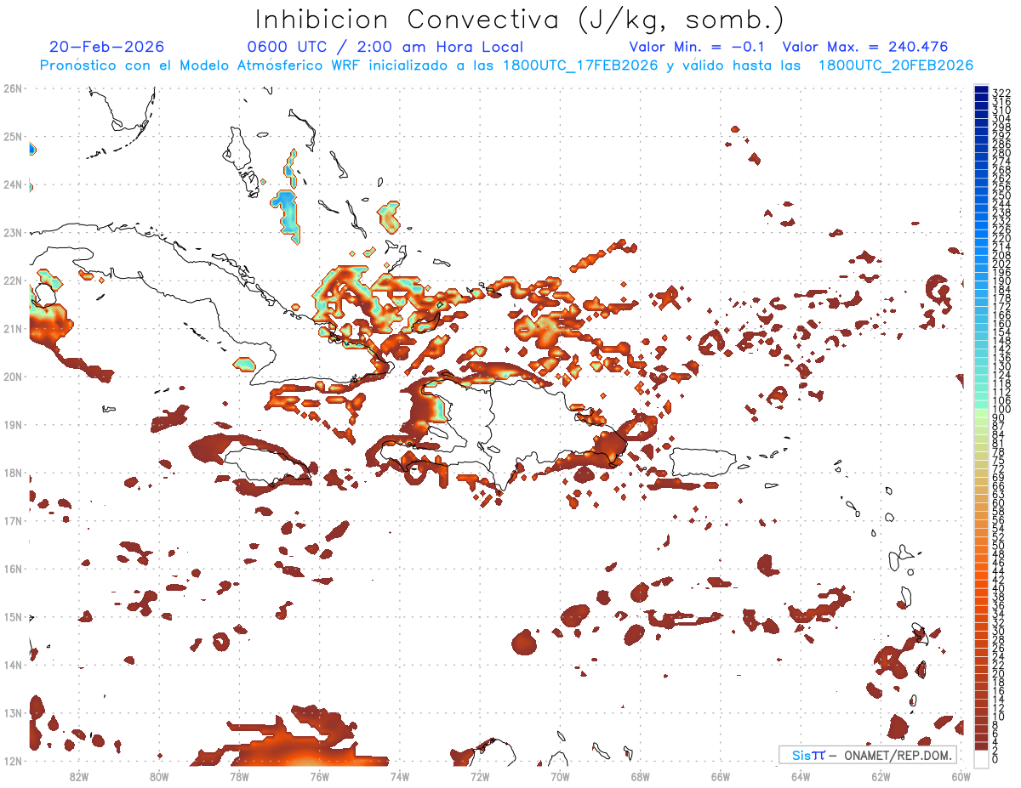Click the 24N latitude label
Viewport: 1021px width, 788px height.
13,184
